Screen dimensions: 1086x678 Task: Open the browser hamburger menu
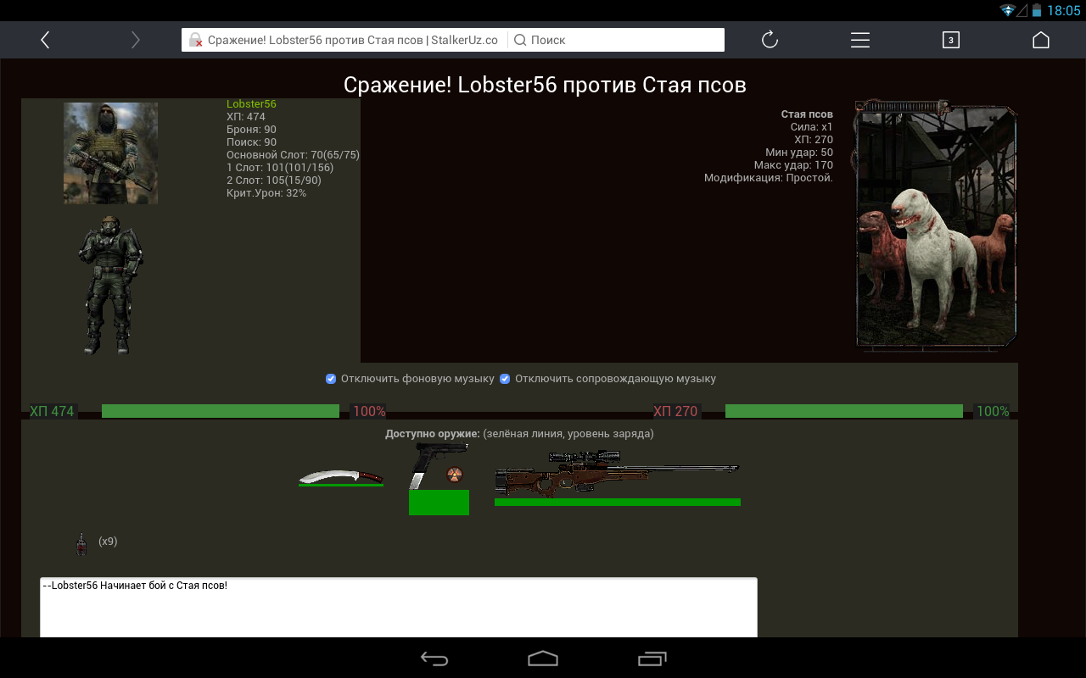859,40
